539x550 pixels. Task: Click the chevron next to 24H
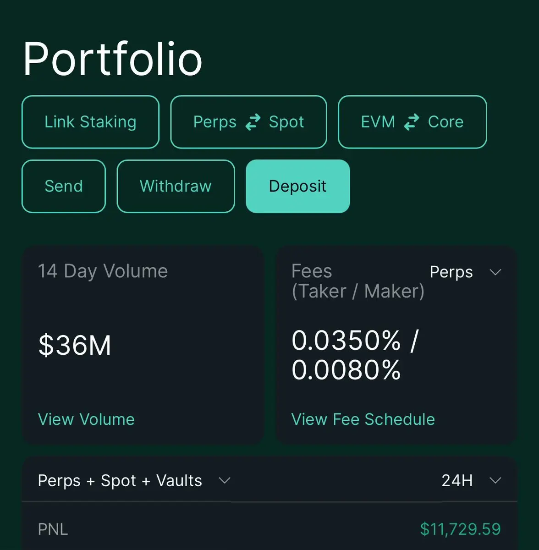point(495,480)
